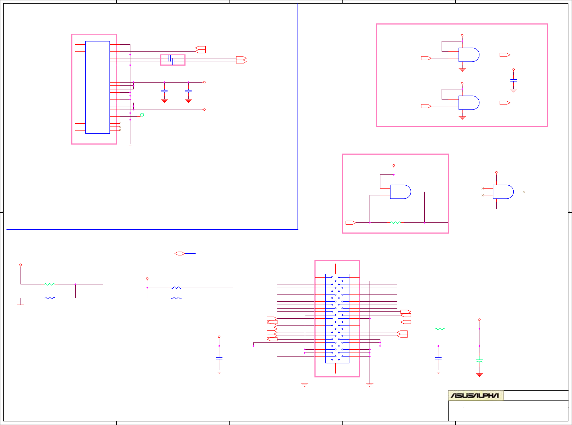This screenshot has height=425, width=572.
Task: Select the capacitor inside the top-right pink box
Action: (x=514, y=80)
